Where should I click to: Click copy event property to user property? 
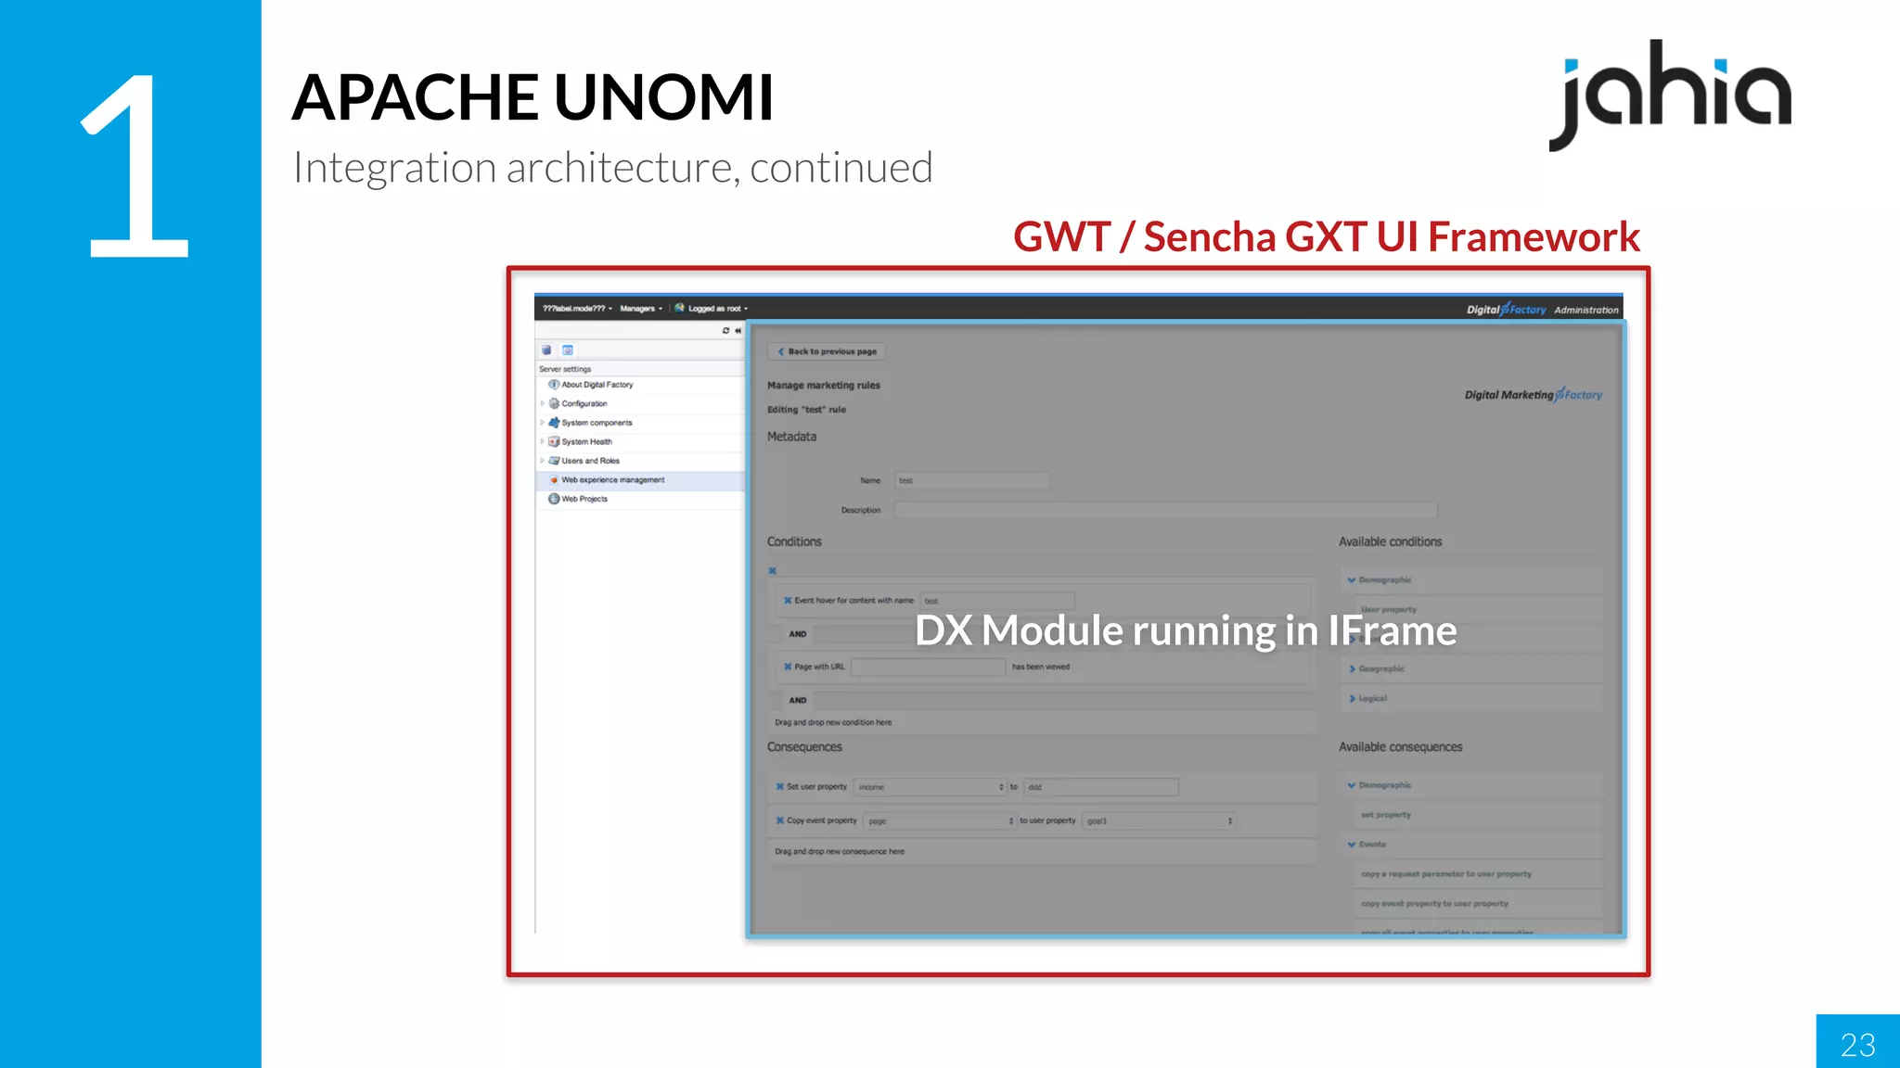pos(1434,904)
